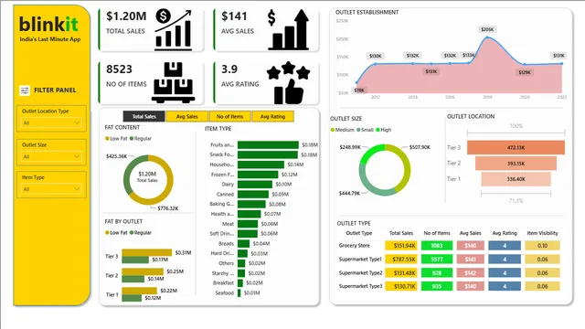Click Supermarket Type2 row label
The image size is (585, 329).
pos(360,272)
